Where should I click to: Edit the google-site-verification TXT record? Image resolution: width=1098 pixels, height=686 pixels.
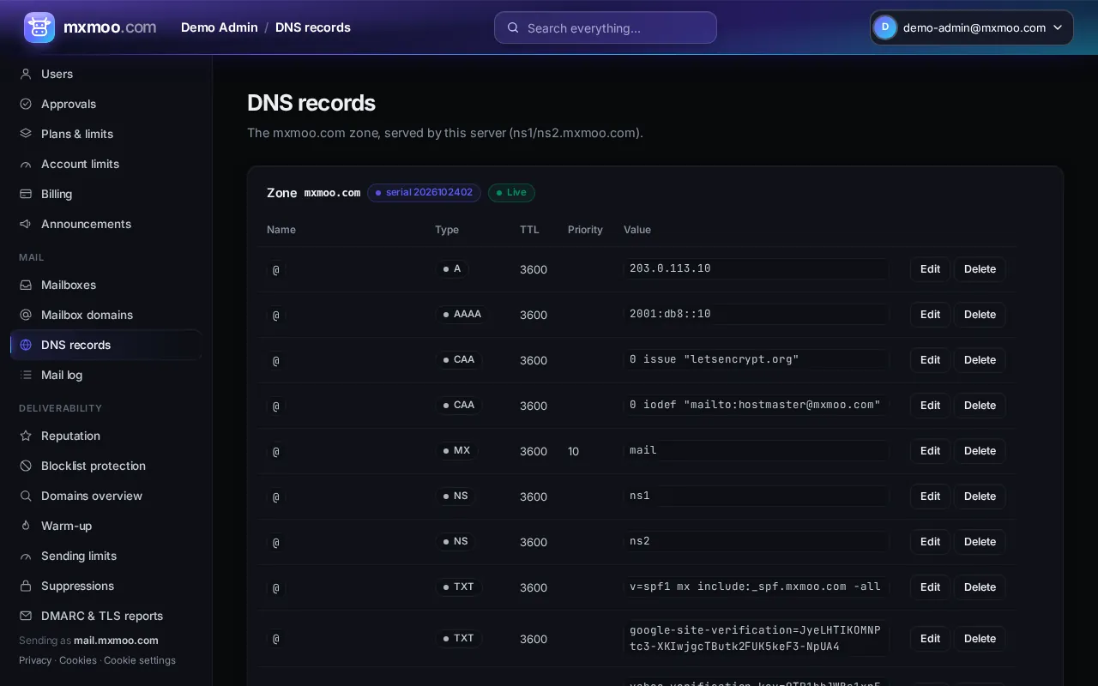(x=930, y=639)
